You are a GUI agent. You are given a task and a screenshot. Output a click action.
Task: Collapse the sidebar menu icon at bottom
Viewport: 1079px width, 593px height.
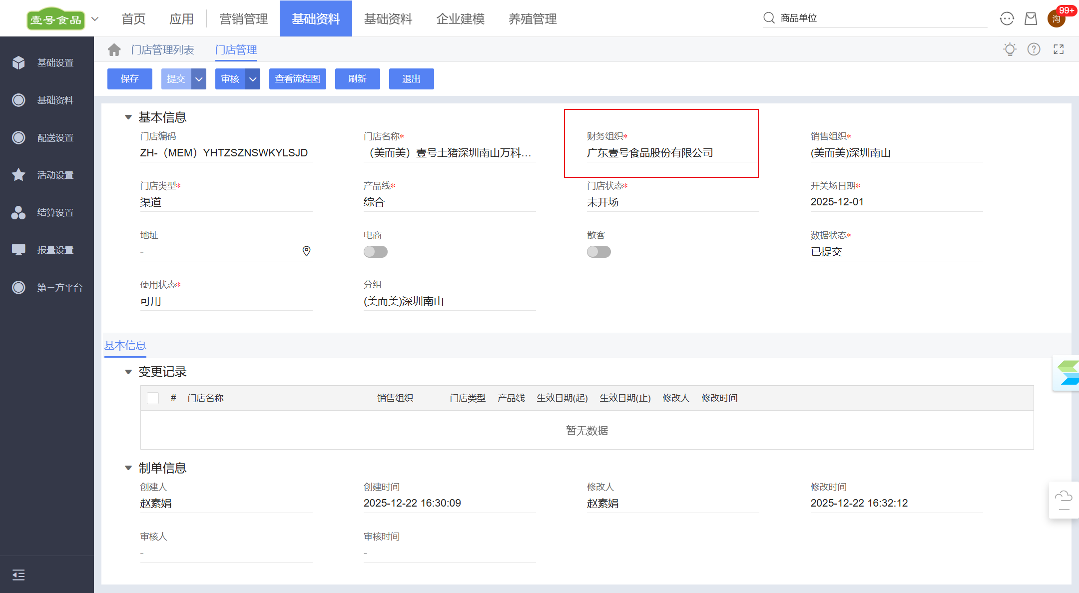point(18,575)
